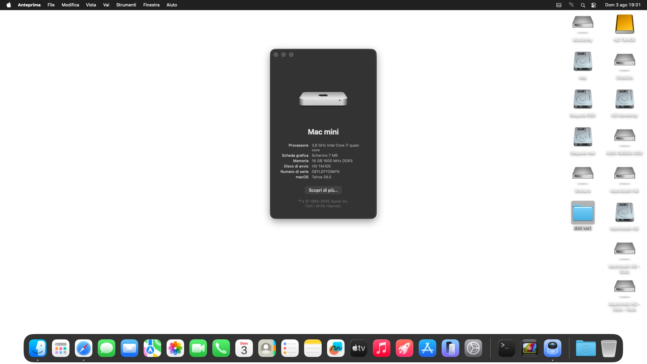The height and width of the screenshot is (364, 647).
Task: Open the Mail app in the Dock
Action: 129,348
